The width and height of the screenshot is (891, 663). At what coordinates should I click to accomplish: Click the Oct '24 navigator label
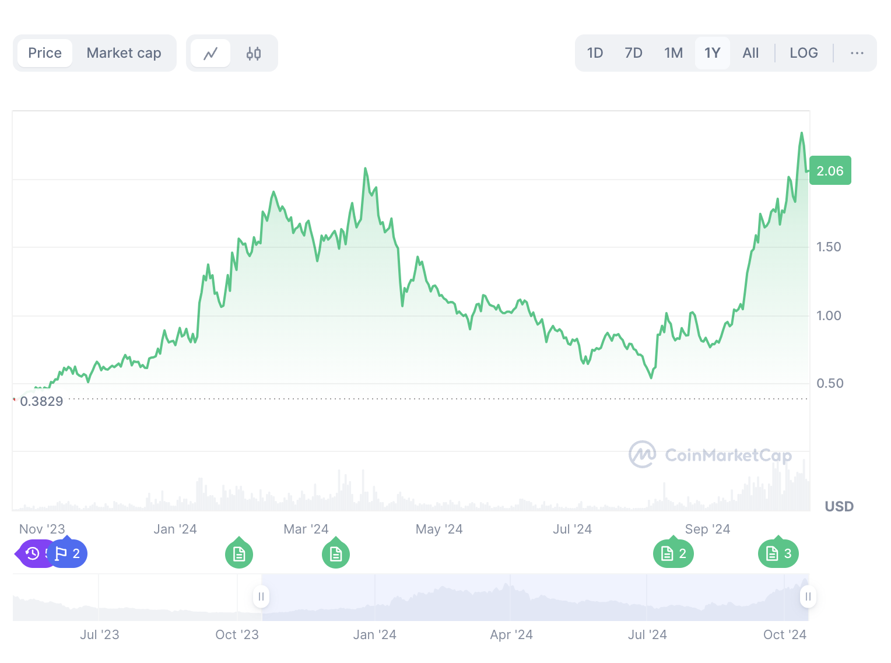(x=785, y=634)
